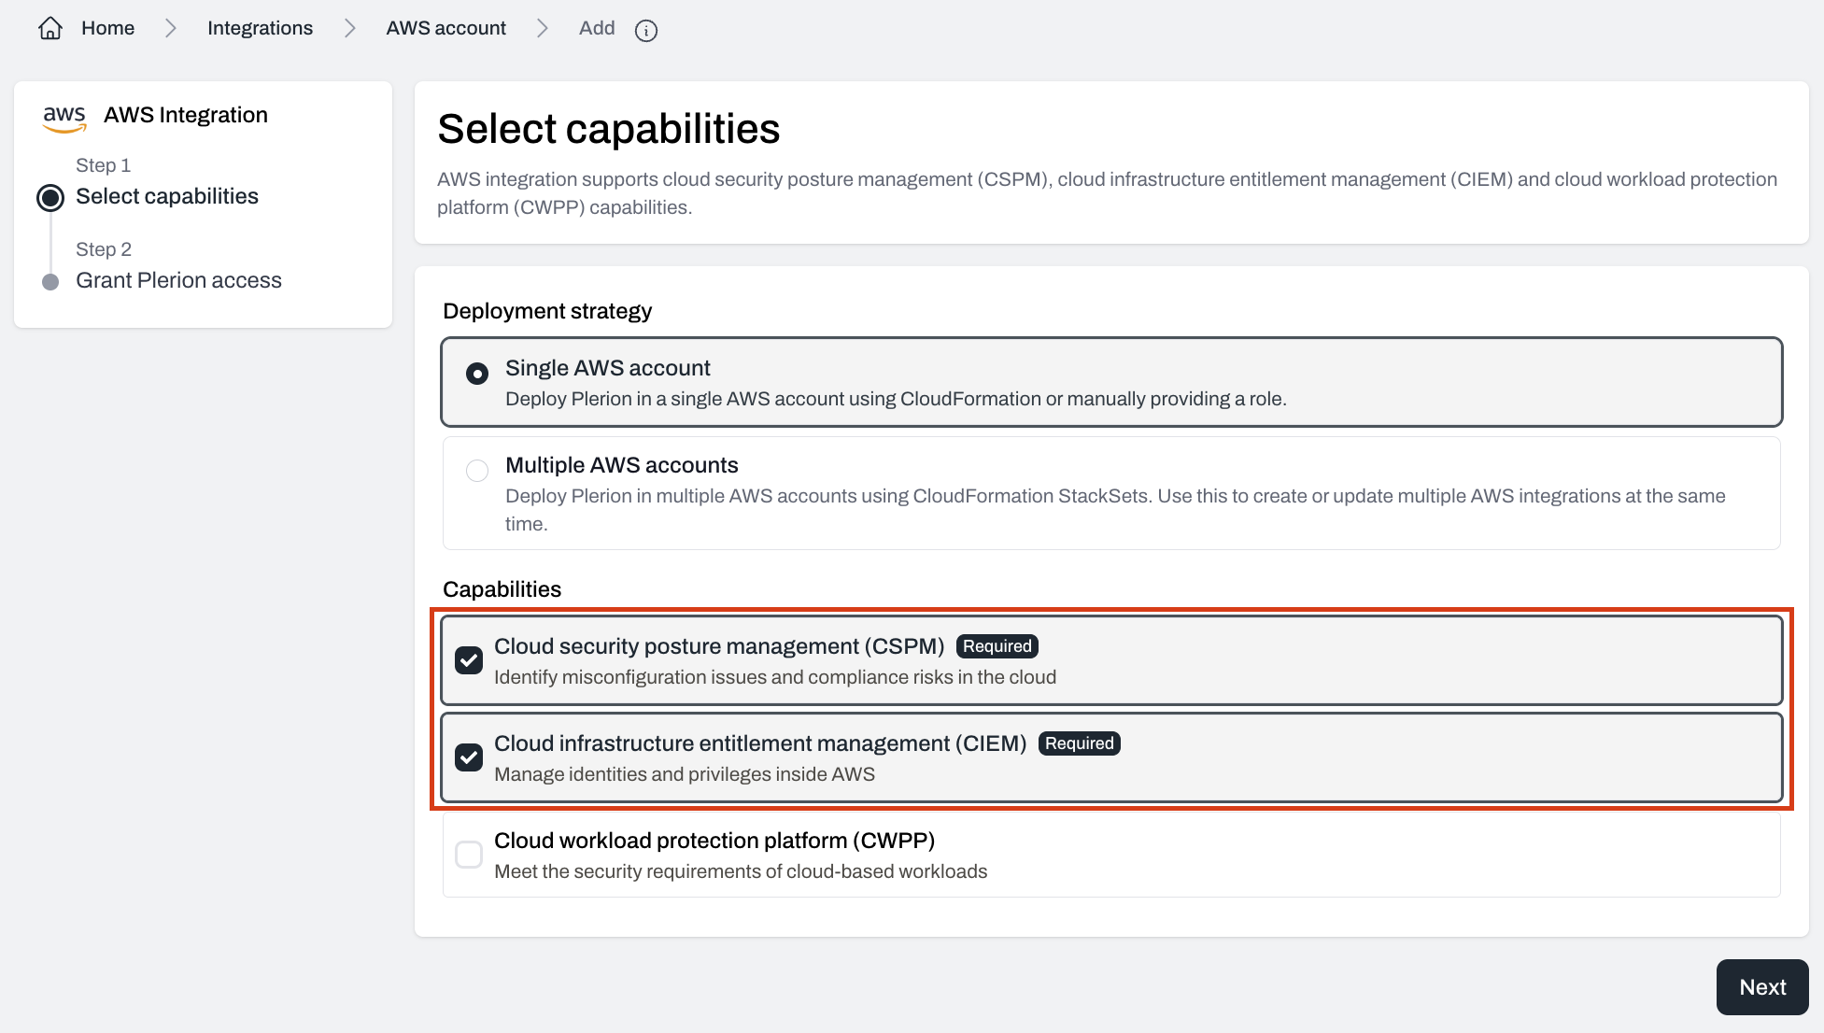Viewport: 1824px width, 1033px height.
Task: Click the Add breadcrumb item
Action: [597, 28]
